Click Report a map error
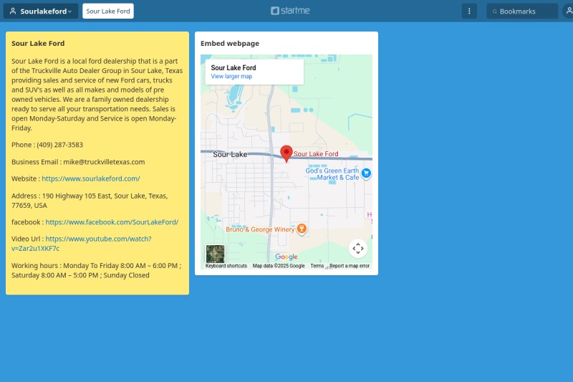This screenshot has width=573, height=382. (350, 266)
